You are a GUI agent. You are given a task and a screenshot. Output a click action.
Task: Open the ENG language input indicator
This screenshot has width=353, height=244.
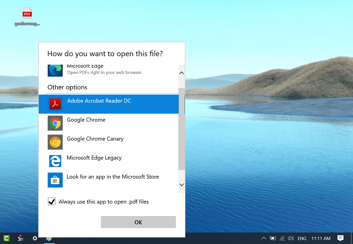(x=302, y=238)
